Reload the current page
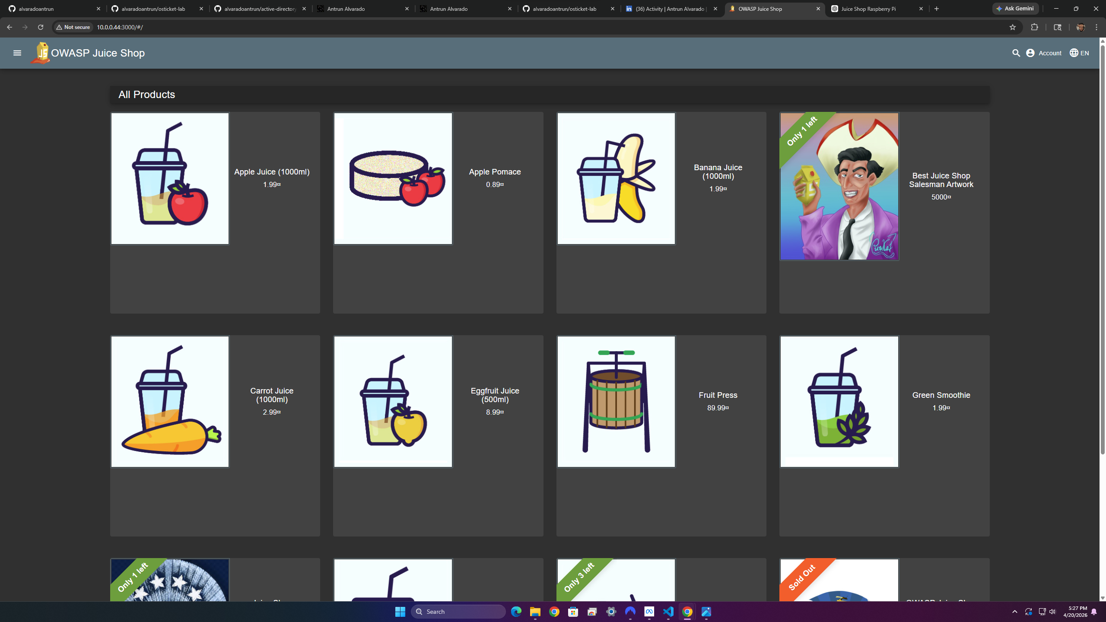Image resolution: width=1106 pixels, height=622 pixels. click(x=41, y=27)
